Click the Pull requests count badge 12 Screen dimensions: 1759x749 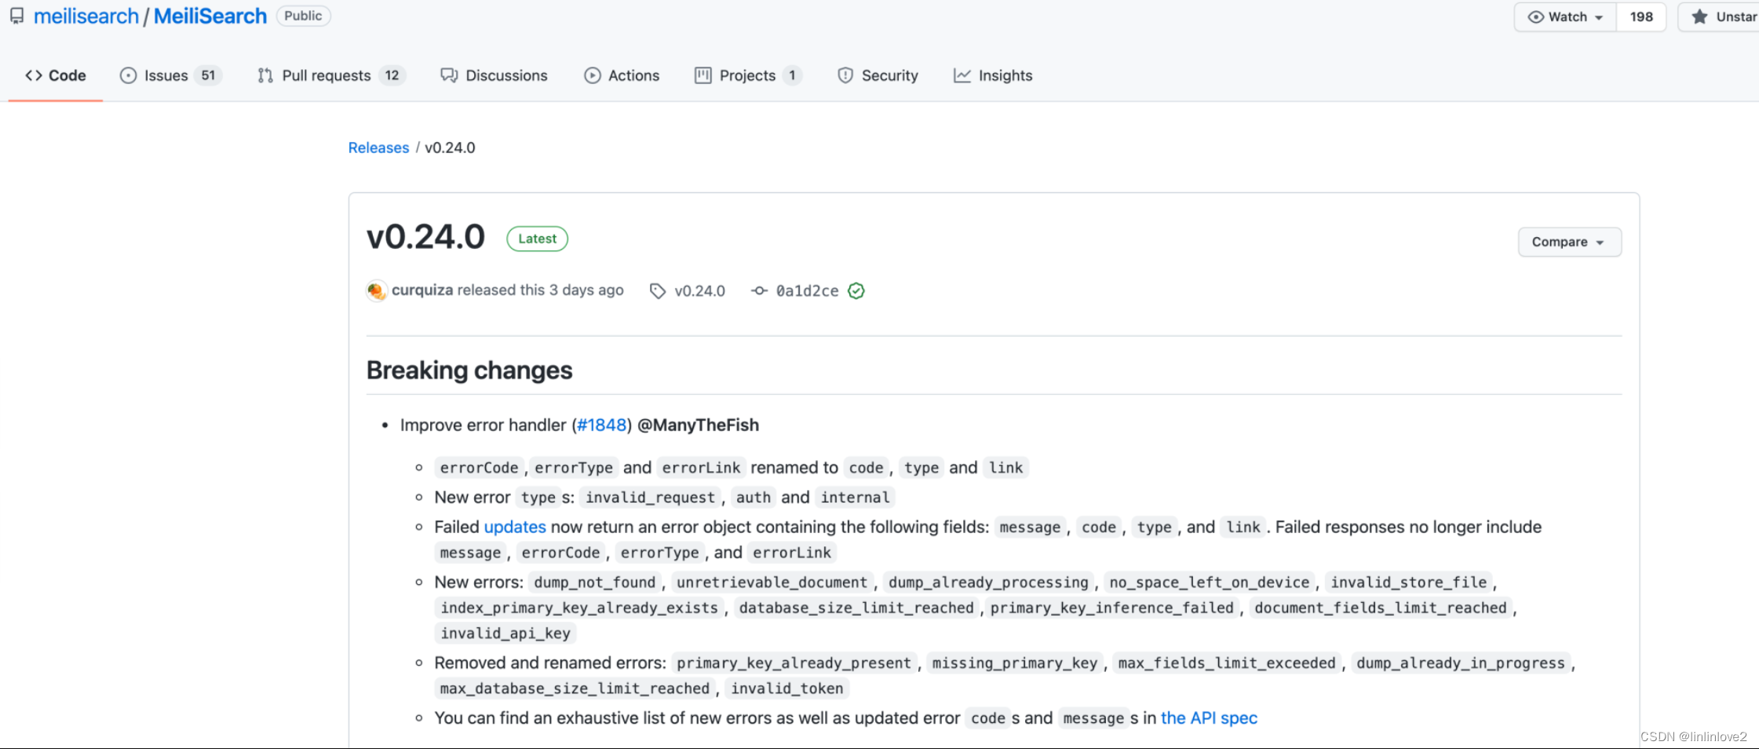point(392,75)
